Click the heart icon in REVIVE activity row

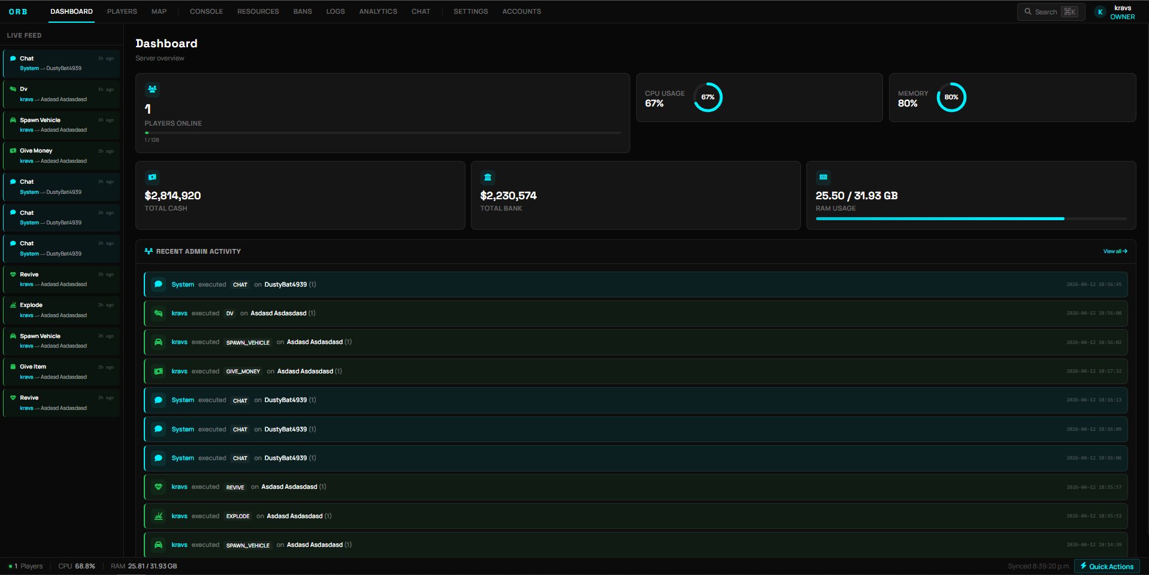158,487
